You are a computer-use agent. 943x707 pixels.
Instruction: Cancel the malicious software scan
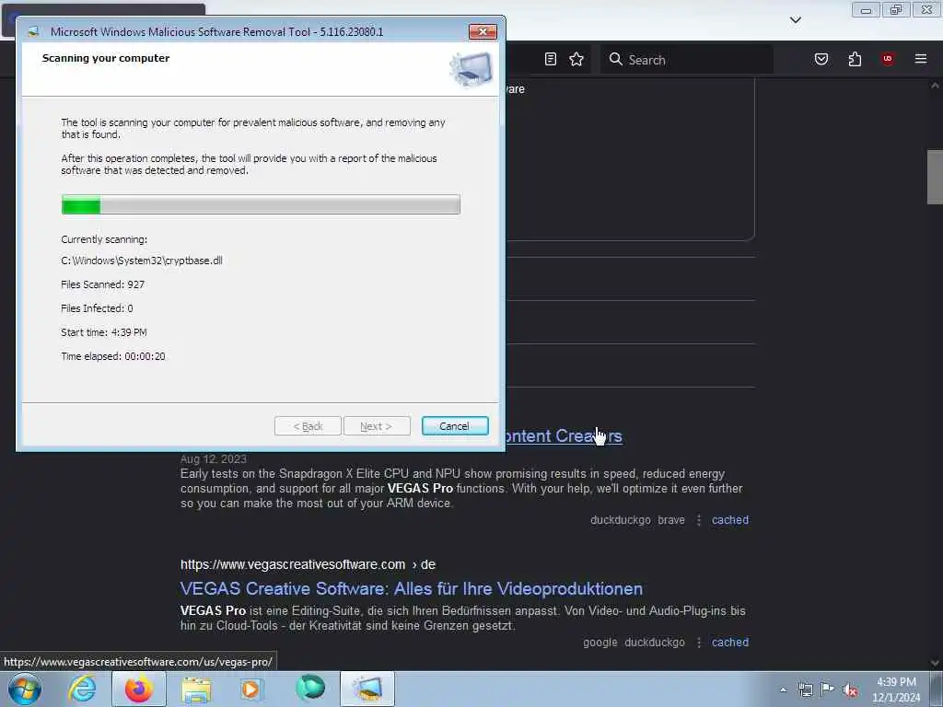[x=455, y=425]
